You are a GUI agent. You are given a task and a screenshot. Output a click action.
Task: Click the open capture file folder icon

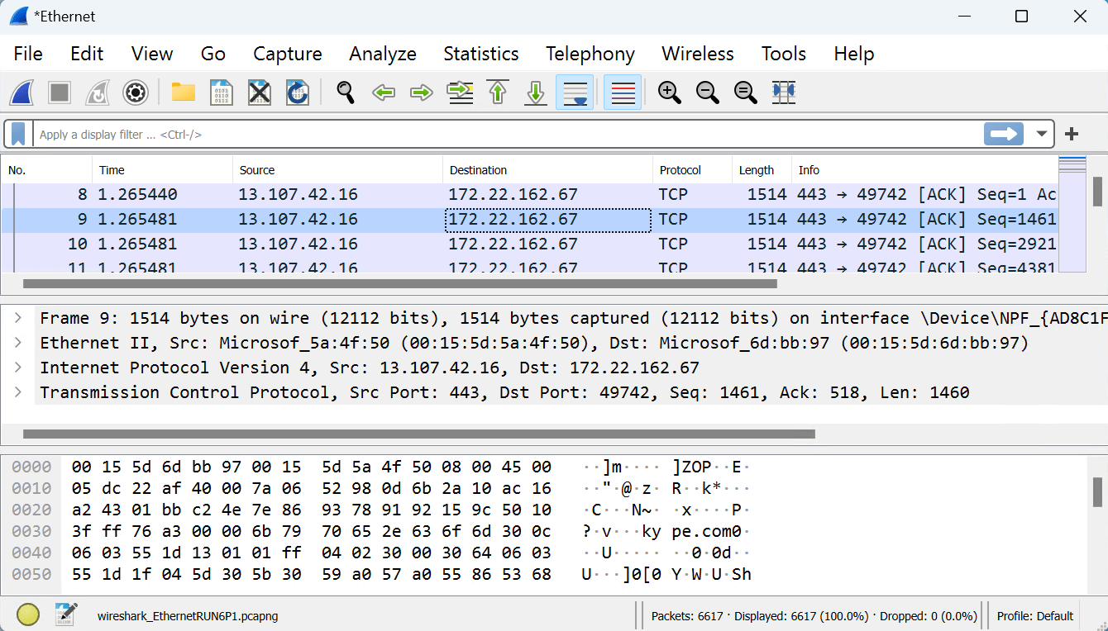click(x=183, y=93)
